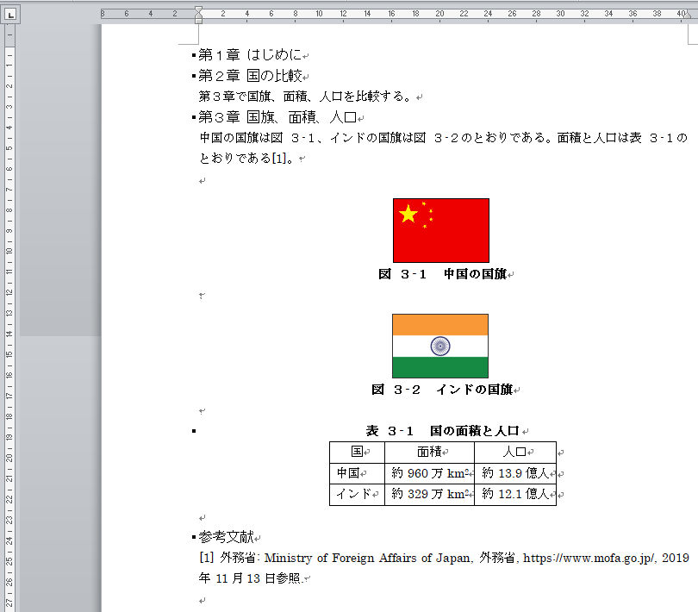
Task: Click caption 図 3-1 中国の国旗
Action: pos(442,274)
